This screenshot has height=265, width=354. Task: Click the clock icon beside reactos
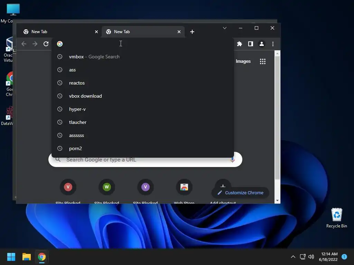[60, 83]
